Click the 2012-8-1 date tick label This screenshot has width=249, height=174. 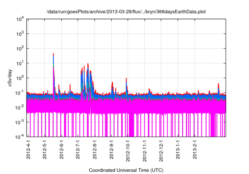95,150
